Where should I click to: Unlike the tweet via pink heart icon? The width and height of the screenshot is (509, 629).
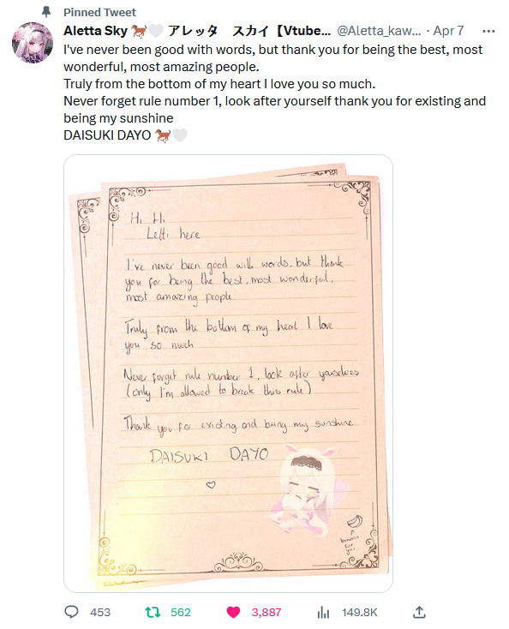pos(233,612)
